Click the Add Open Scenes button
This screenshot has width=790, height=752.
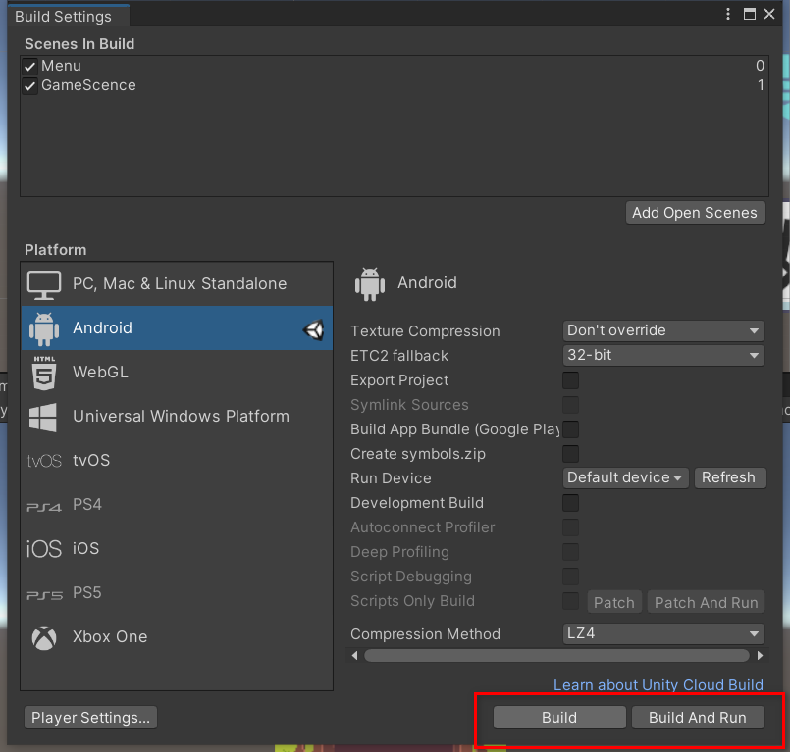click(x=695, y=213)
